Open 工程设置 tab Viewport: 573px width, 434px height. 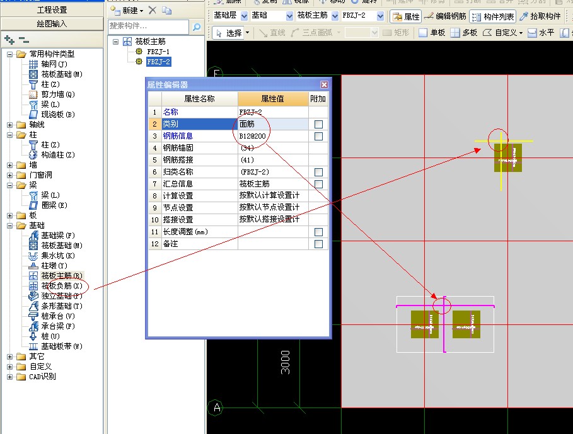pyautogui.click(x=52, y=10)
